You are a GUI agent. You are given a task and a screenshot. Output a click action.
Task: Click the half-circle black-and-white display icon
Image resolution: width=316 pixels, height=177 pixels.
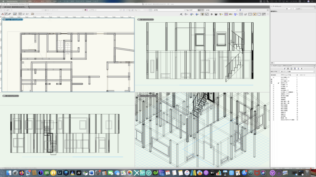[211, 14]
